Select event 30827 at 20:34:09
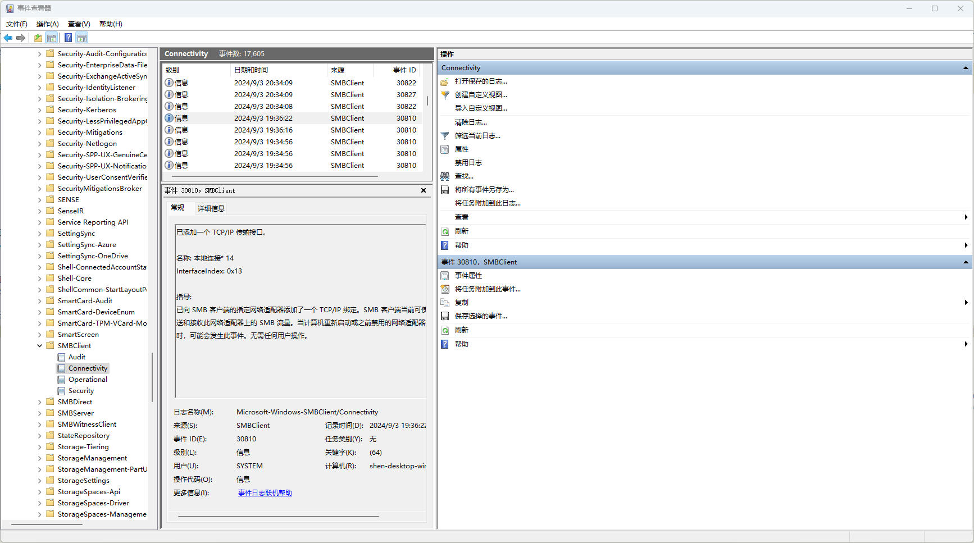Viewport: 974px width, 543px height. (x=292, y=95)
